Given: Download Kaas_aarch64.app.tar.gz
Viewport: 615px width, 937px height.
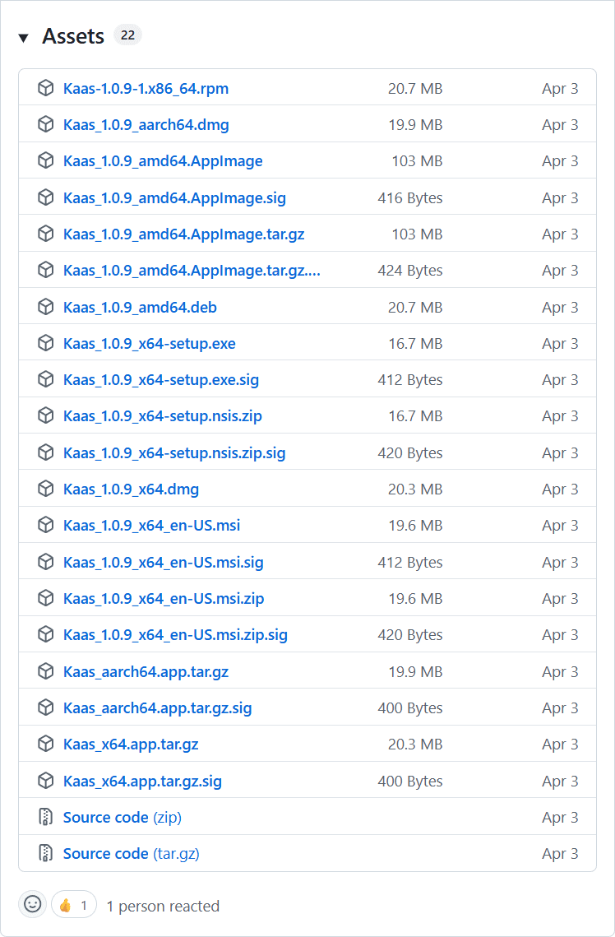Looking at the screenshot, I should [146, 671].
